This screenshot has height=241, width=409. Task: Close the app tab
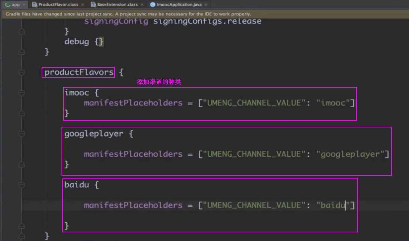point(24,4)
